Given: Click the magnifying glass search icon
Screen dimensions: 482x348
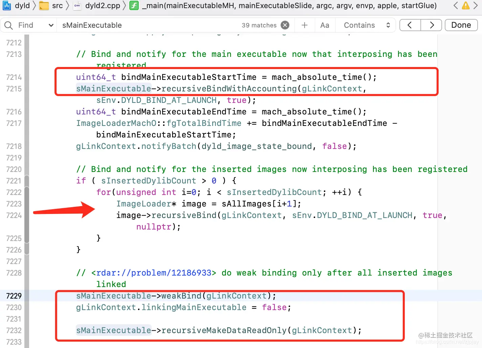Looking at the screenshot, I should [8, 25].
